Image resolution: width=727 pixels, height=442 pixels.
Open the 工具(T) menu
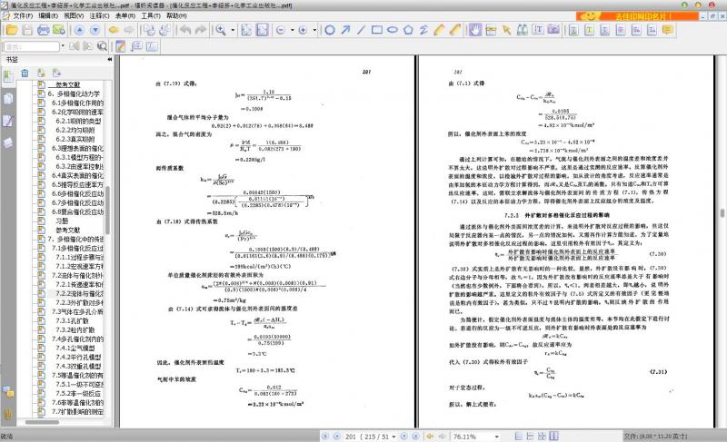pyautogui.click(x=151, y=15)
